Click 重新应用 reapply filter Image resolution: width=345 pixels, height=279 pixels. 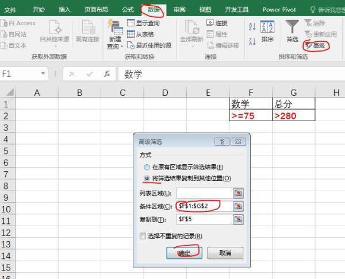click(321, 34)
